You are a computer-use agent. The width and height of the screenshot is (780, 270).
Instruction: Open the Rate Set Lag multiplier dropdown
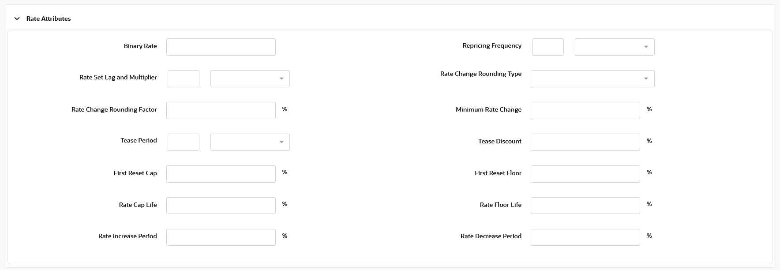[250, 79]
